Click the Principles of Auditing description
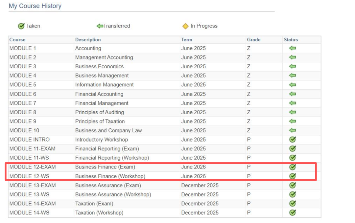355x223 pixels. click(x=99, y=112)
